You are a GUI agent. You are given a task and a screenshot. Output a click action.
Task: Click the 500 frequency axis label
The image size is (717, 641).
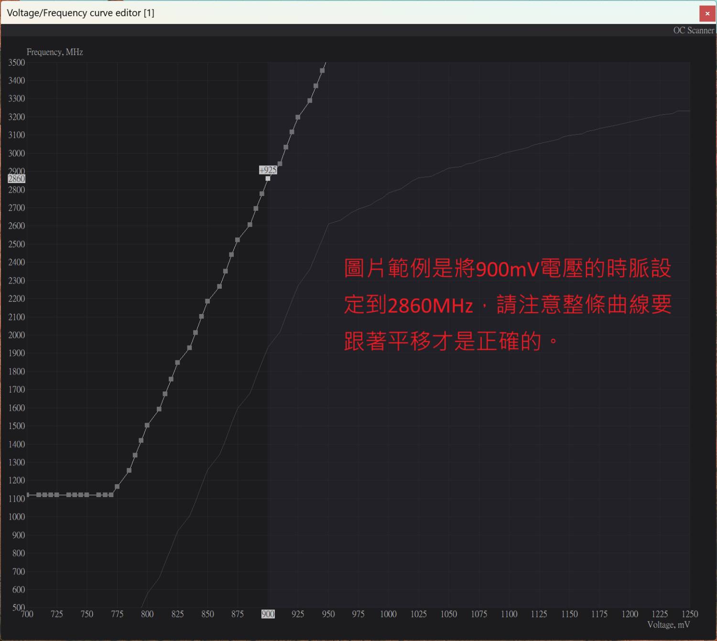click(x=19, y=608)
